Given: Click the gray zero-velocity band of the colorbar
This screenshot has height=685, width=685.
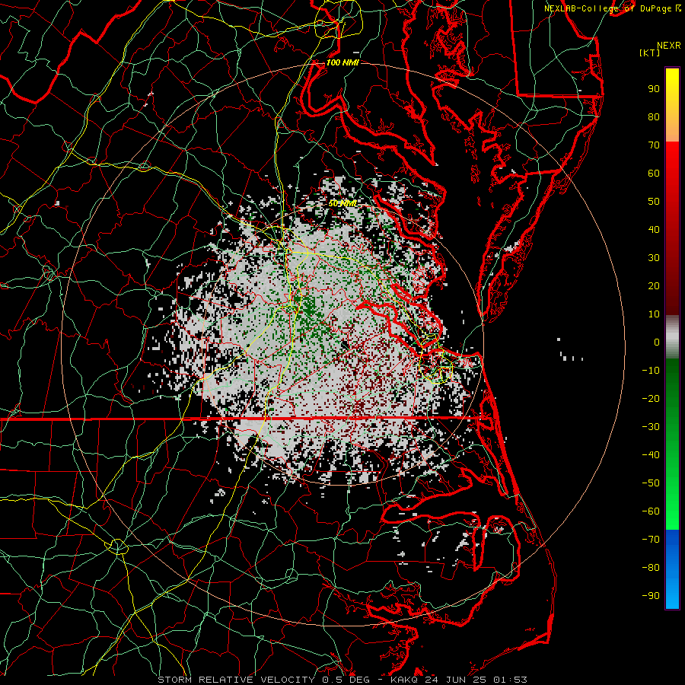Looking at the screenshot, I should point(672,337).
